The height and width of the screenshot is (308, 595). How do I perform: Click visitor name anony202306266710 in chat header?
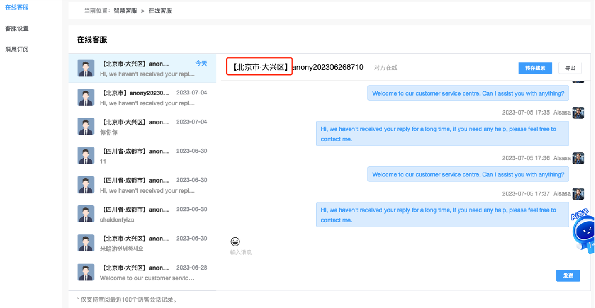(328, 67)
